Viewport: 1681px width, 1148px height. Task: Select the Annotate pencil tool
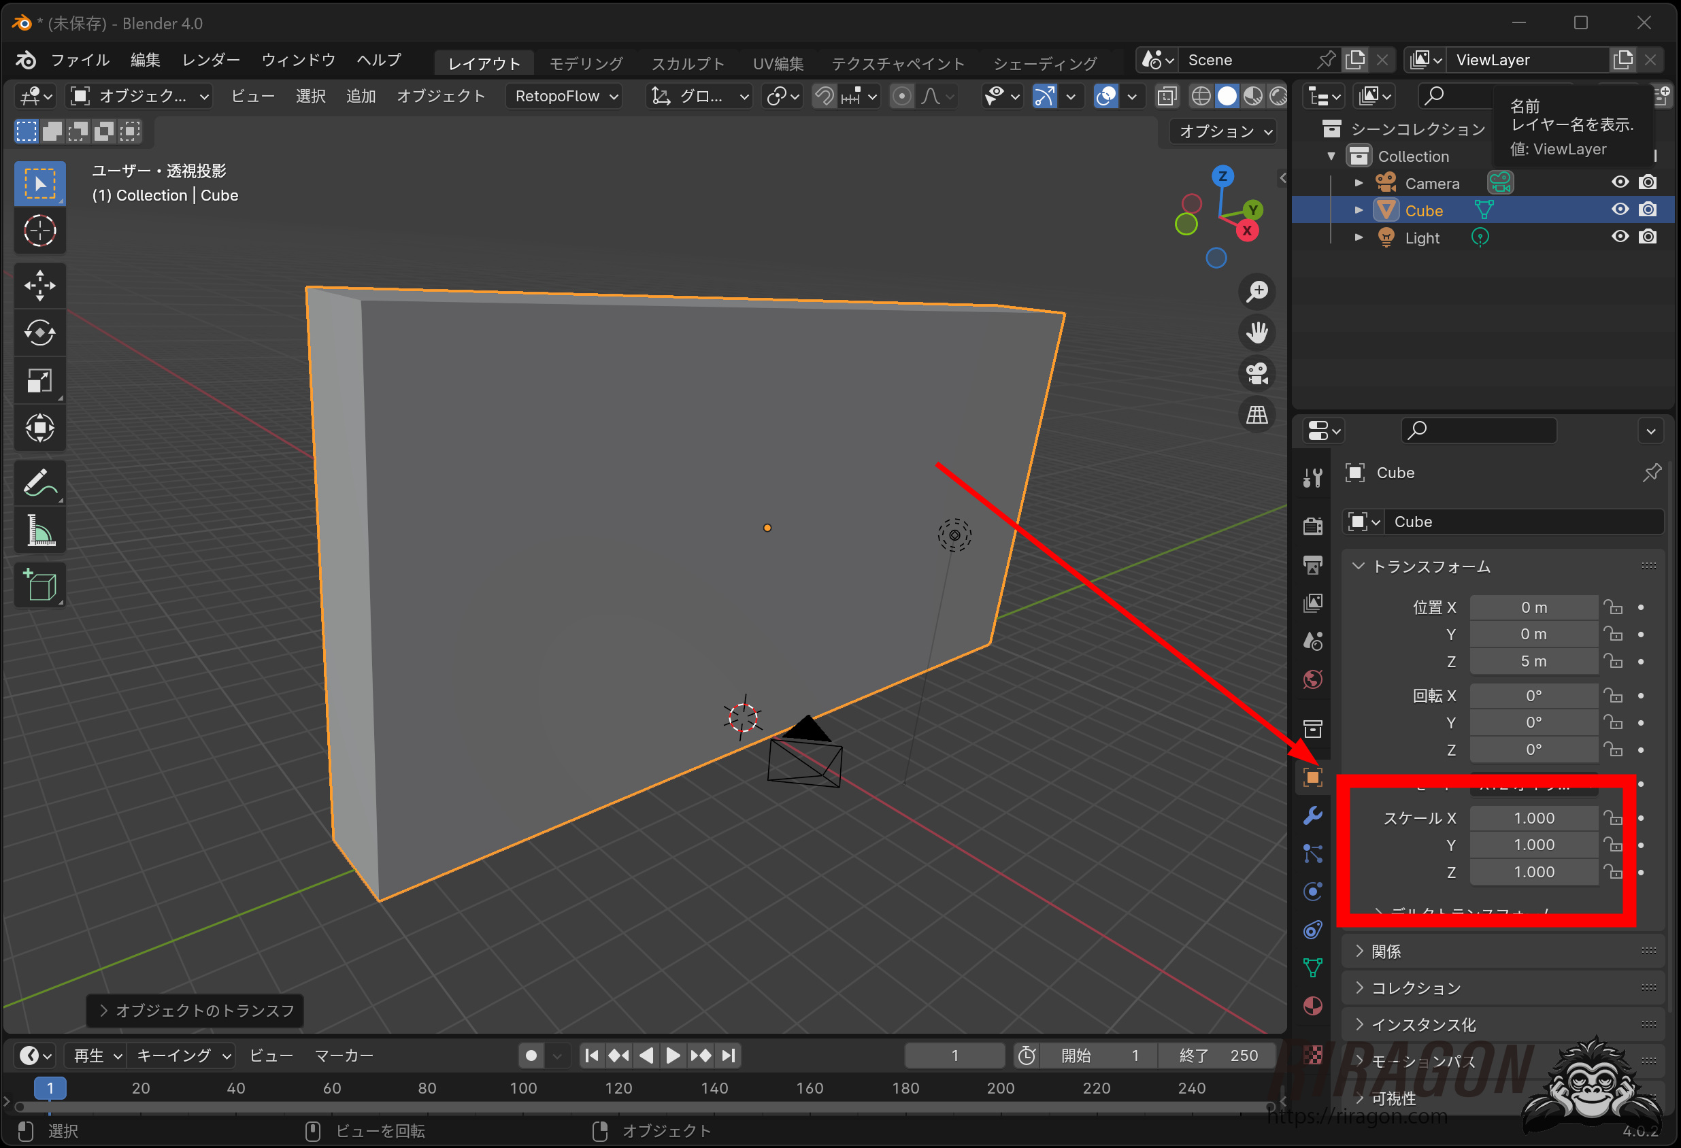[39, 483]
